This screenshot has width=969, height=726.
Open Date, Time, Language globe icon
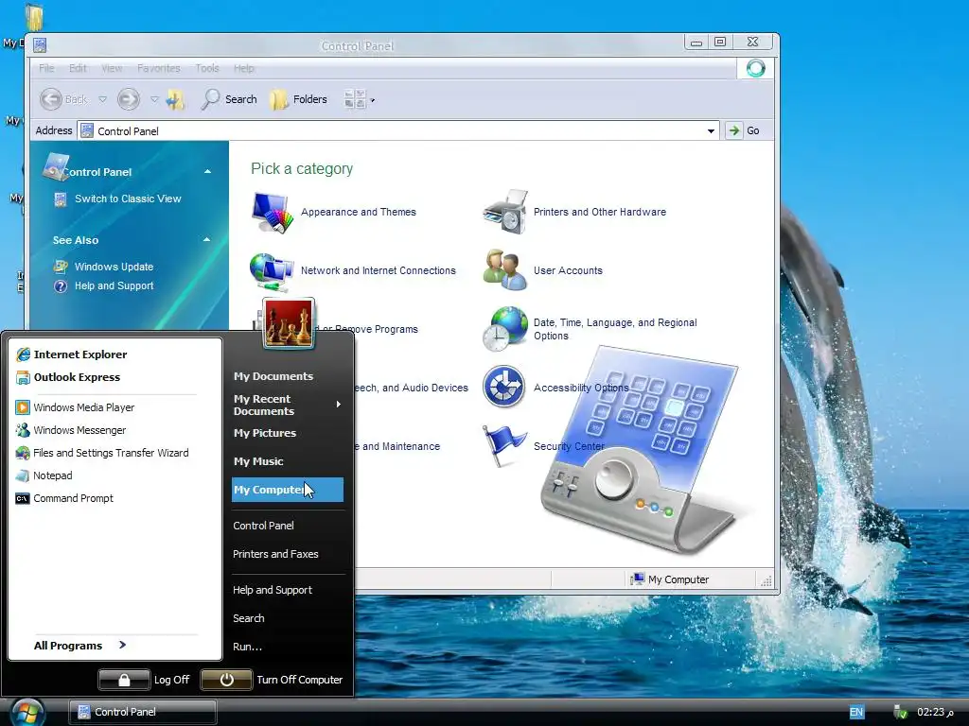click(x=505, y=329)
